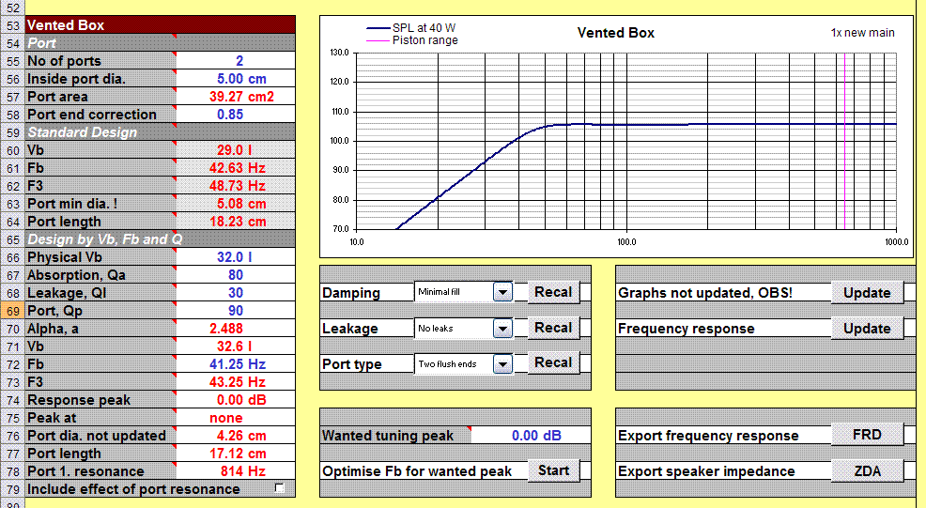The width and height of the screenshot is (926, 508).
Task: Click the Piston range legend entry
Action: pos(412,40)
